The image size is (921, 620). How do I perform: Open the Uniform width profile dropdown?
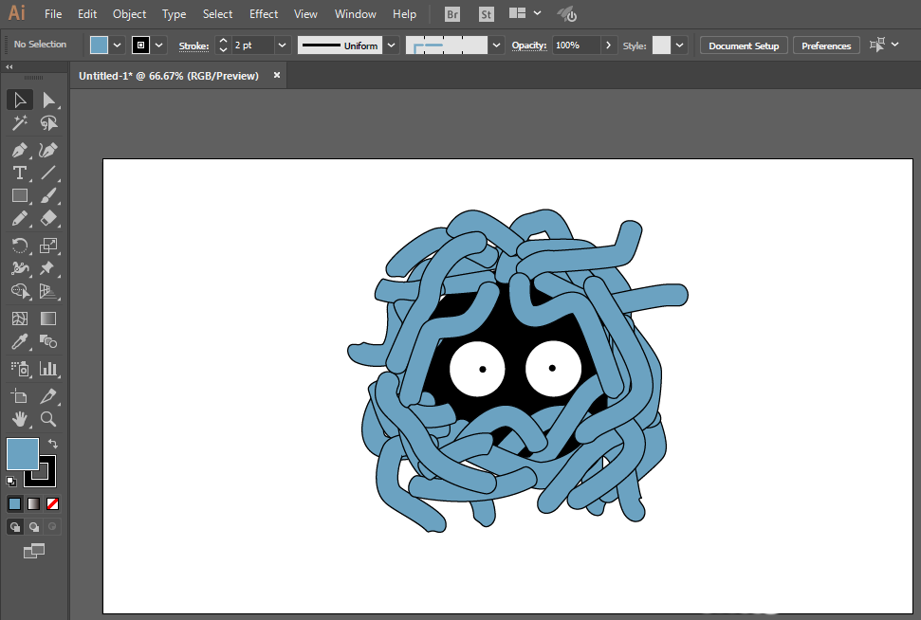coord(391,46)
